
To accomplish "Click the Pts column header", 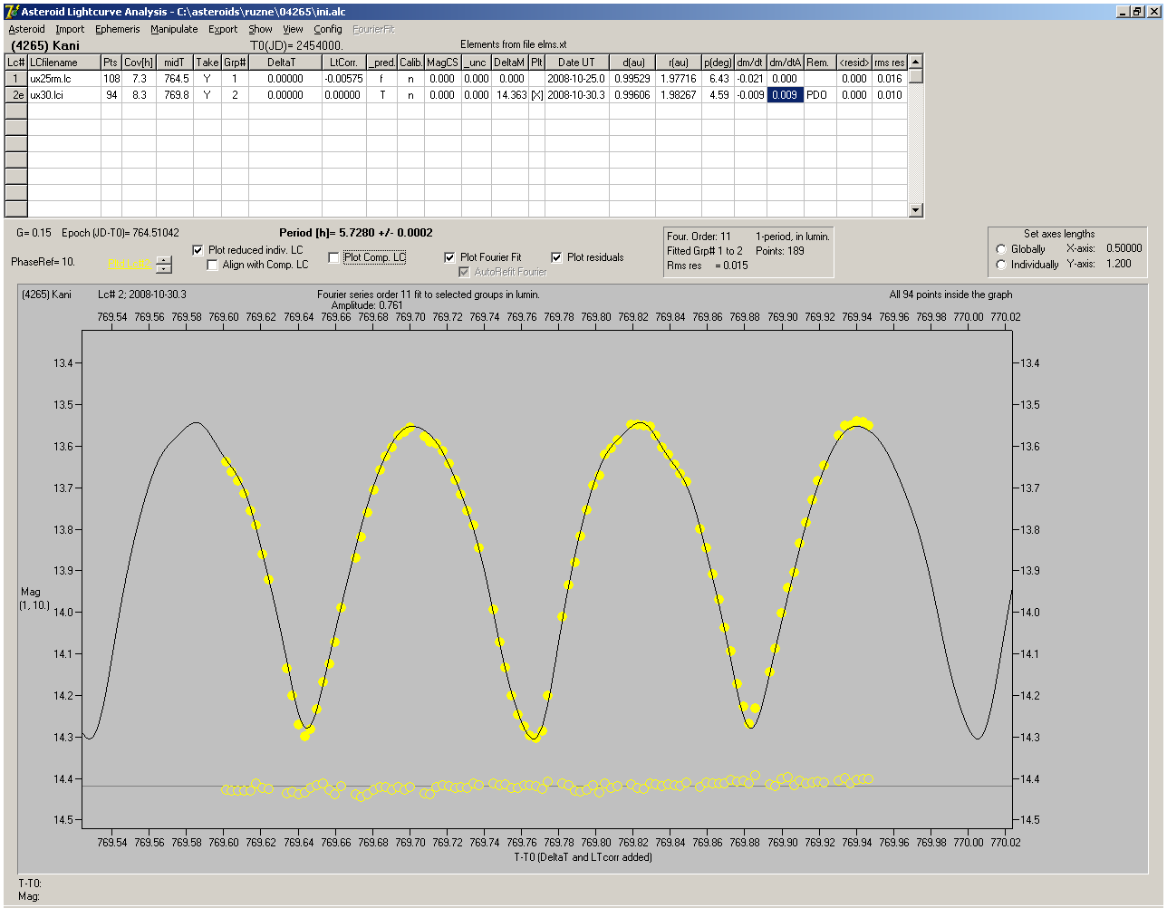I will pos(111,63).
